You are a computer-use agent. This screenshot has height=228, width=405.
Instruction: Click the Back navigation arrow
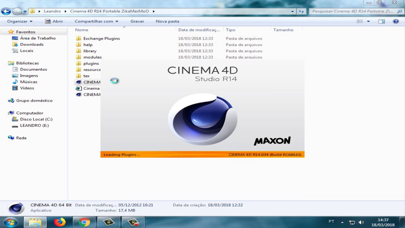(6, 11)
